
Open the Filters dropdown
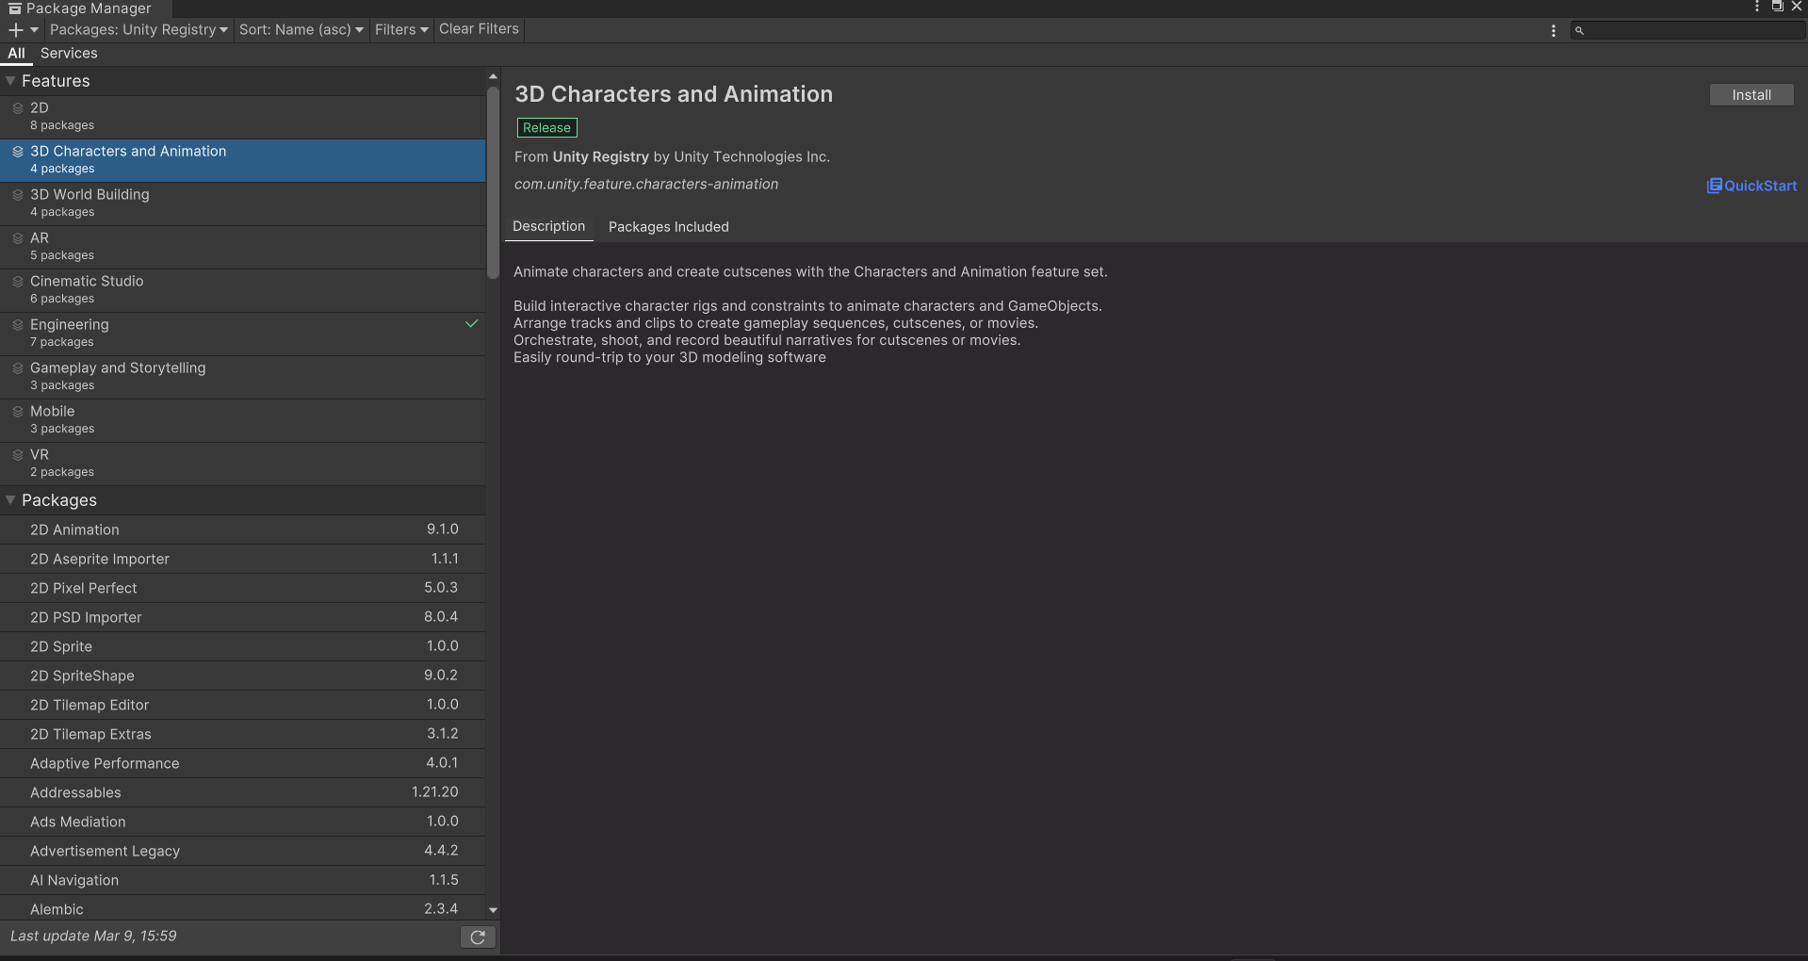(400, 29)
